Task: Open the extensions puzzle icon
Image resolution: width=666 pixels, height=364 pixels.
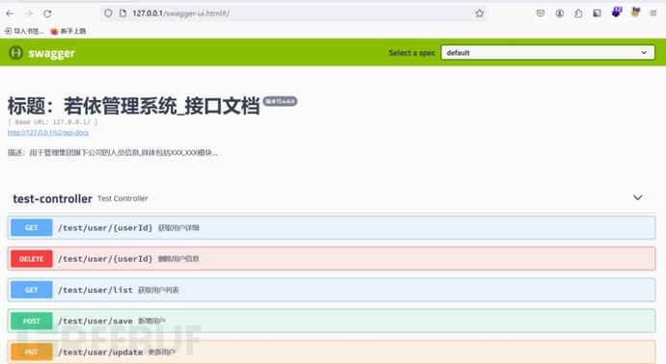Action: pyautogui.click(x=578, y=13)
